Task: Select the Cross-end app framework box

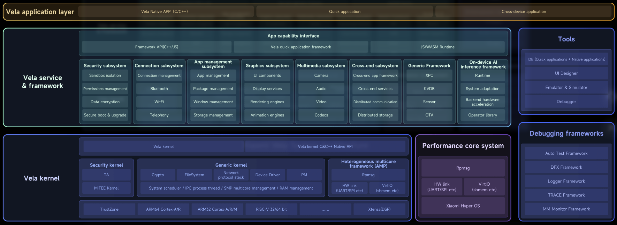Action: point(375,75)
